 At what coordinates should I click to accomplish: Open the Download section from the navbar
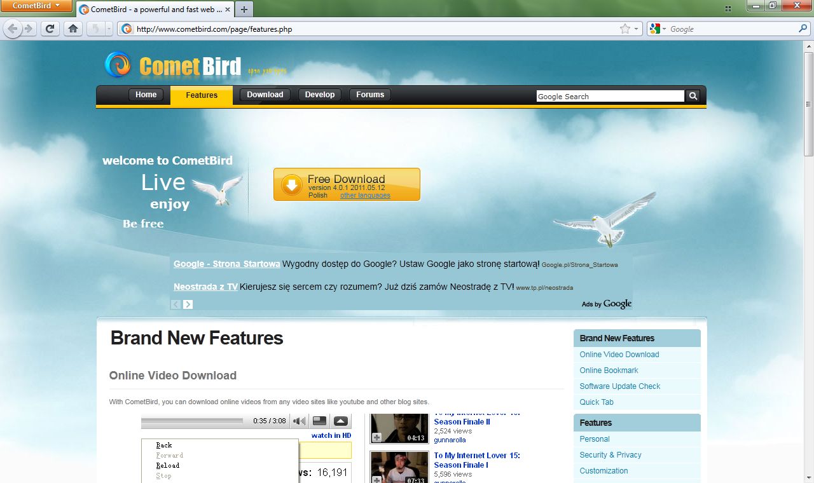click(x=265, y=94)
